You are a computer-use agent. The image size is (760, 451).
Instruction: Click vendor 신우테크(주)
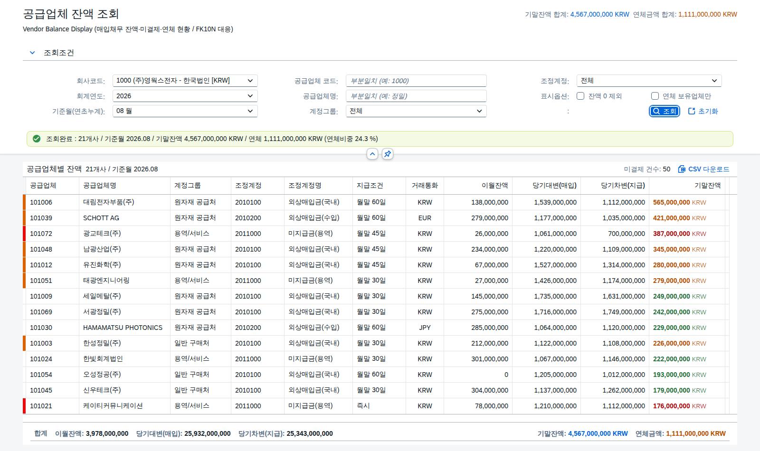click(x=102, y=390)
